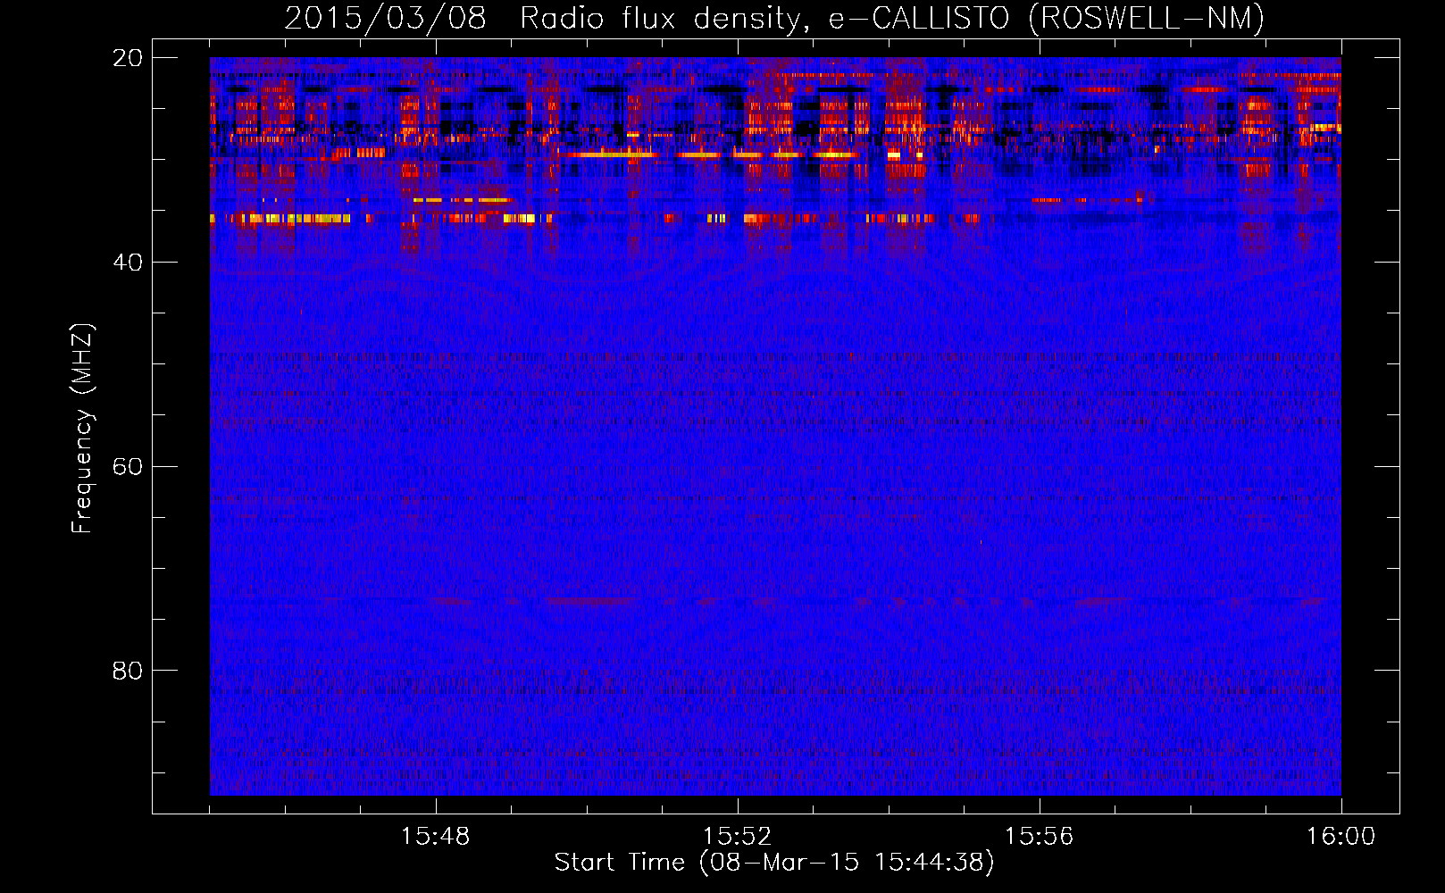Click the 60 frequency tick label
Screen dimensions: 1445x893
pyautogui.click(x=128, y=466)
